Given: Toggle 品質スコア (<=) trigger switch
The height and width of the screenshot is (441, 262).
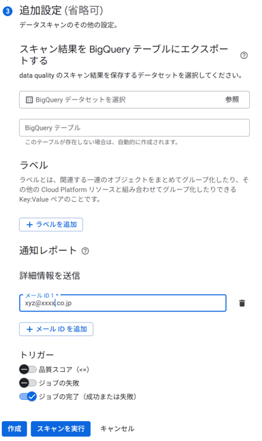Looking at the screenshot, I should pyautogui.click(x=28, y=369).
